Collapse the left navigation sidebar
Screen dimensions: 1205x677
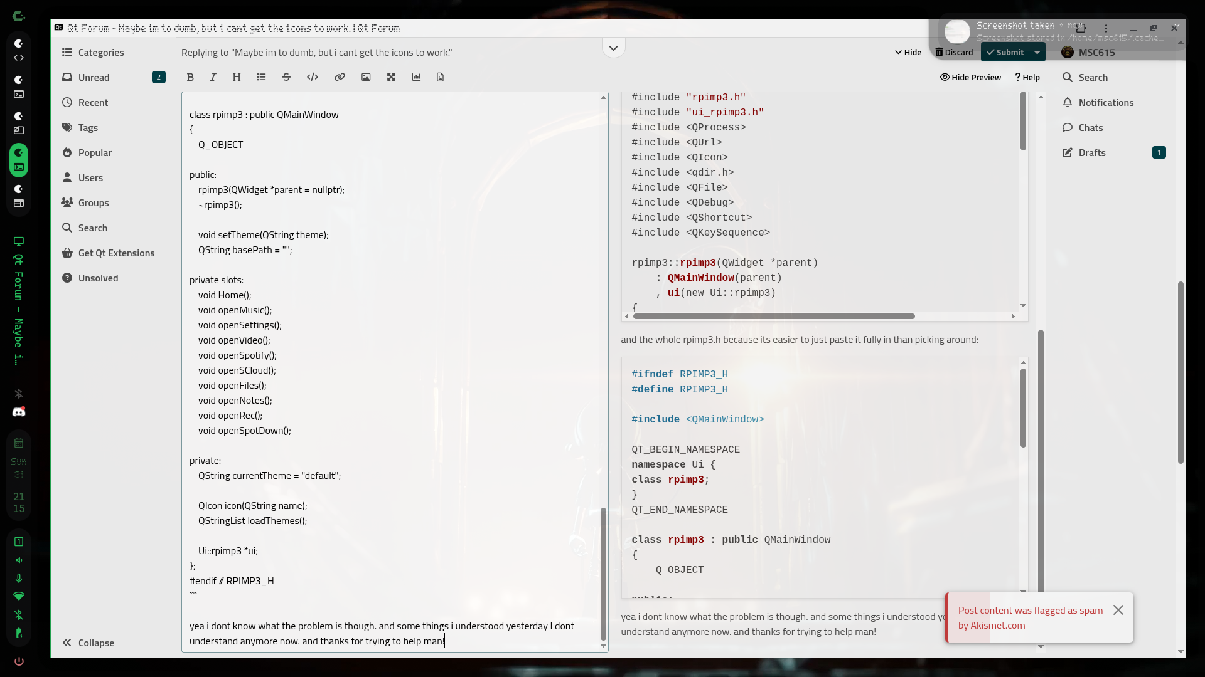88,643
